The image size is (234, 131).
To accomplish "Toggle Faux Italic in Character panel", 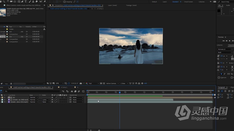I will click(224, 74).
